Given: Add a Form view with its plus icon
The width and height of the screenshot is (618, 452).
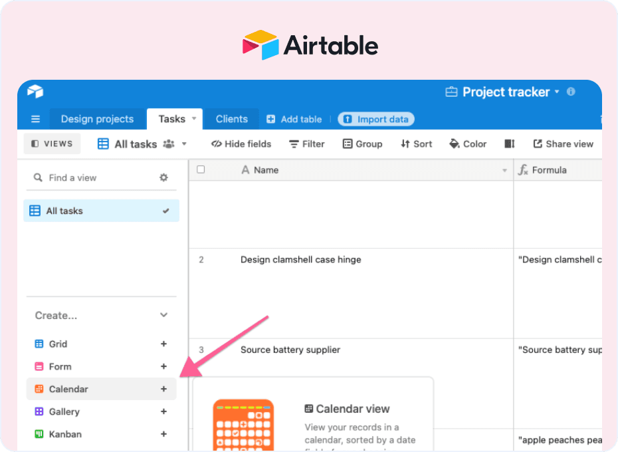Looking at the screenshot, I should point(163,366).
